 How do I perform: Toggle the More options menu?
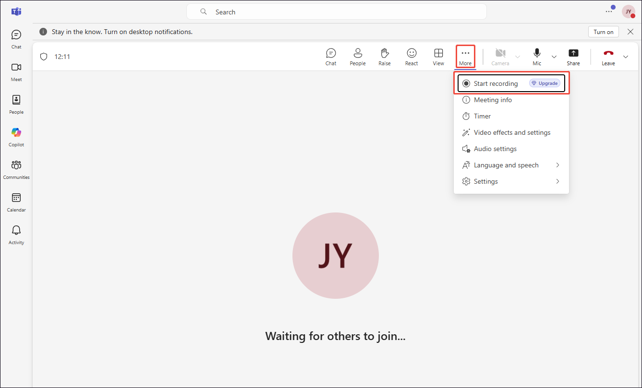point(465,57)
